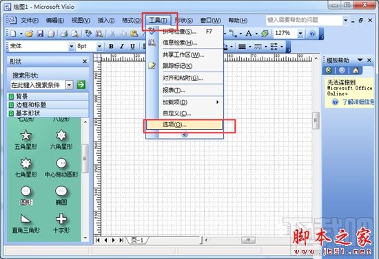Click the Line weight icon

coord(242,46)
